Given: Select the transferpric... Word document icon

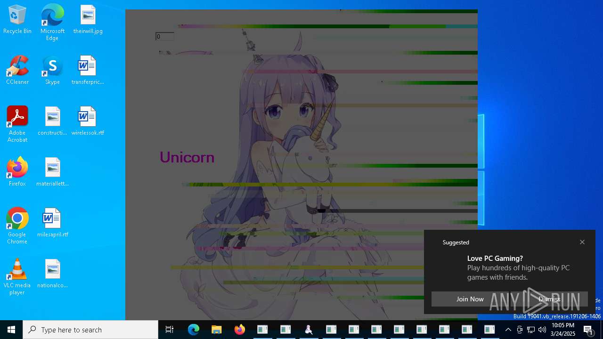Looking at the screenshot, I should click(x=88, y=71).
